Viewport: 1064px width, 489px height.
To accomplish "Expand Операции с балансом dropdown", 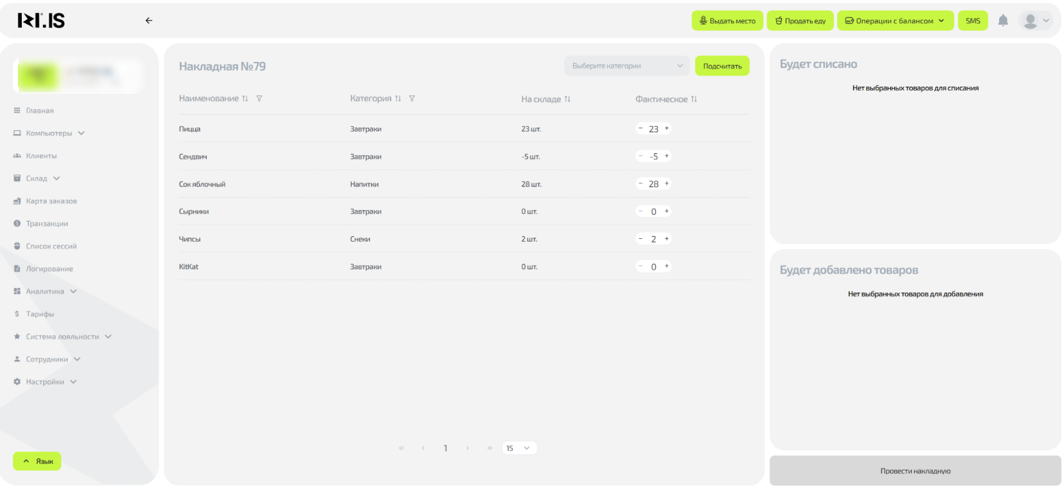I will tap(895, 21).
